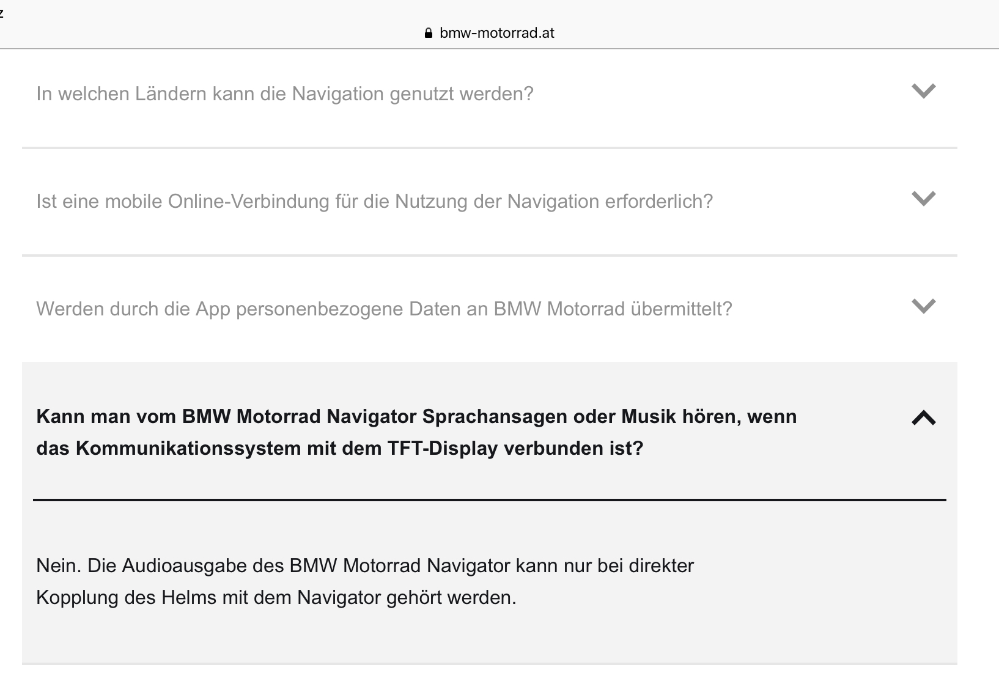Expand the personenbezogene Daten question chevron

coord(923,306)
